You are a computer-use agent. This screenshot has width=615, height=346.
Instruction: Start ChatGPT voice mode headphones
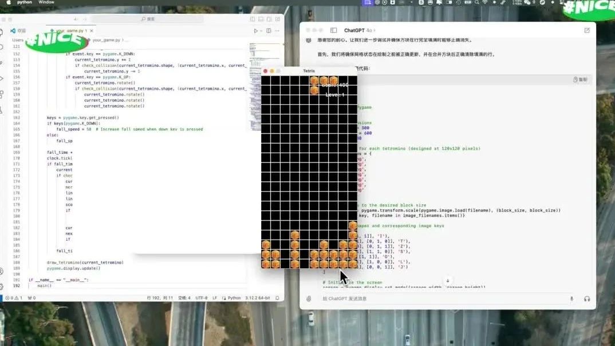(x=587, y=299)
